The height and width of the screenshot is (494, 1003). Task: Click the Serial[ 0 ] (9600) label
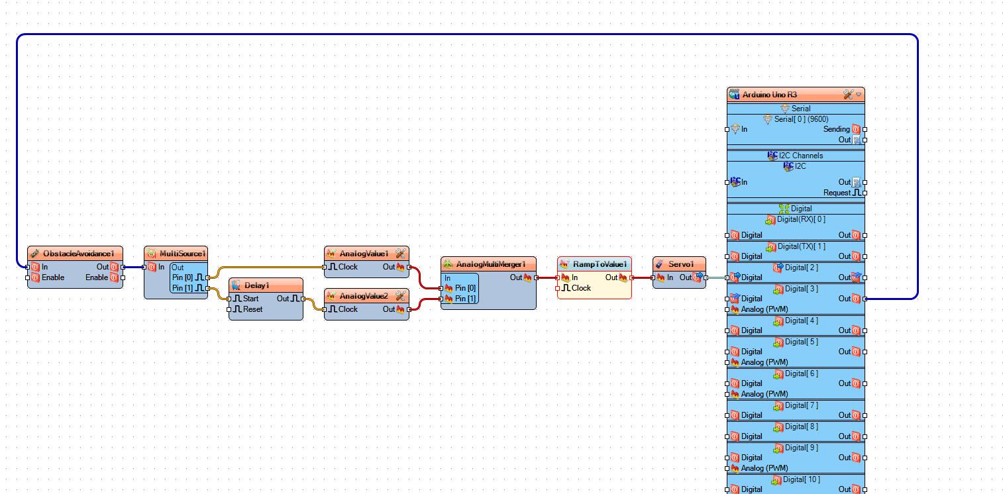coord(801,119)
